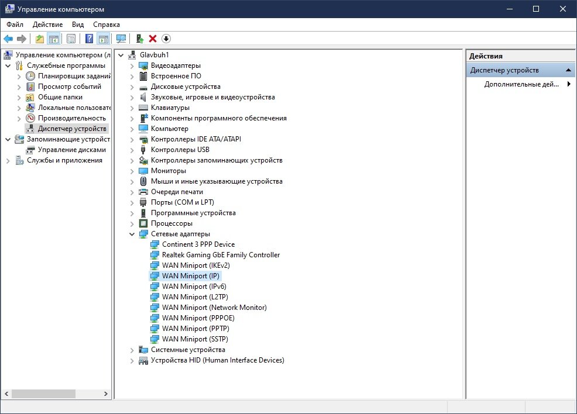
Task: Select Локальные пользователи tree item
Action: (x=74, y=108)
